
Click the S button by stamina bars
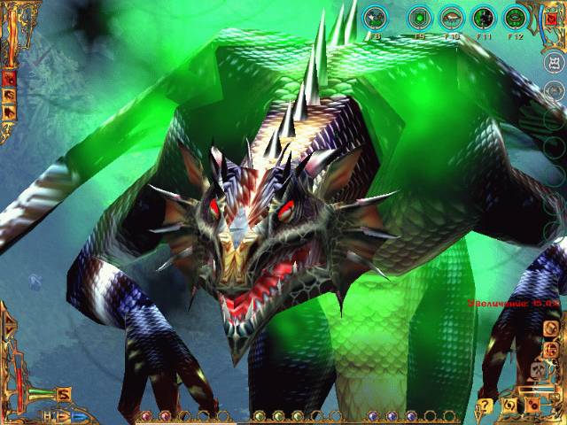[x=64, y=394]
